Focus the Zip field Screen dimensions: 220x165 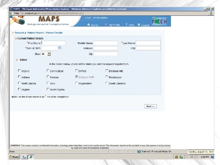pos(106,54)
